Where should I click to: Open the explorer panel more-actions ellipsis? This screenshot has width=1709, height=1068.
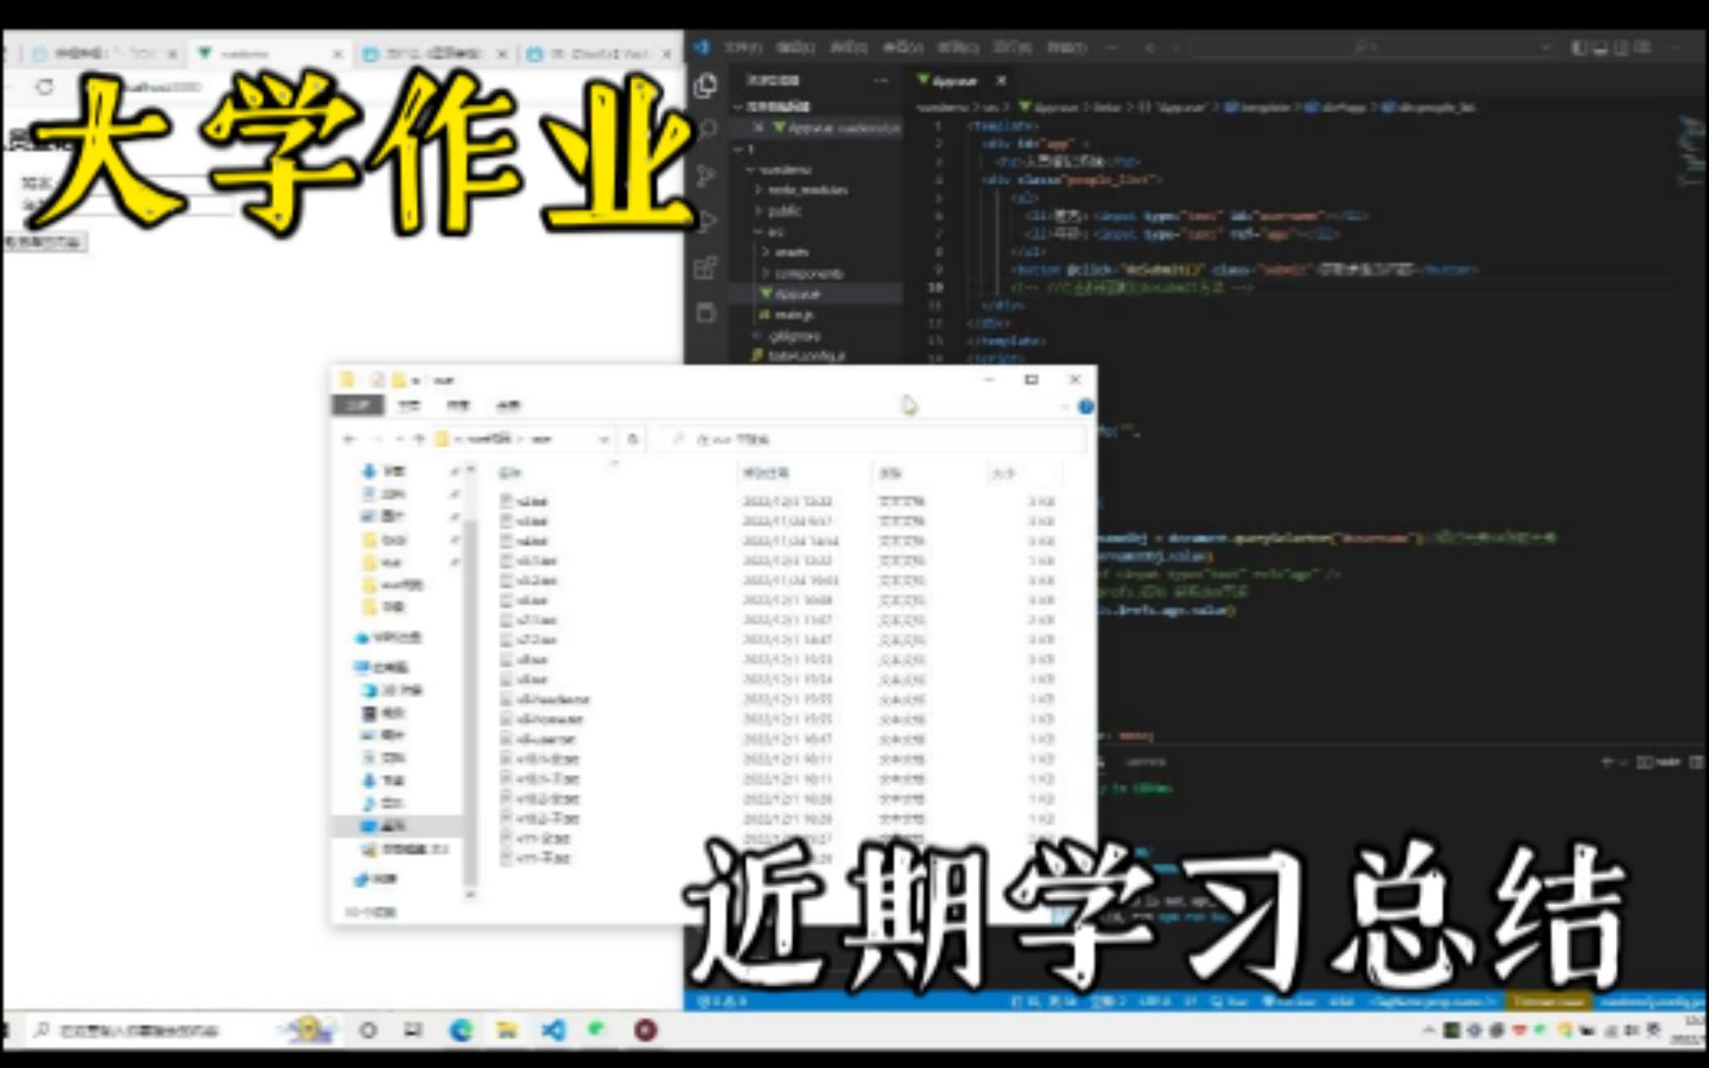[x=880, y=80]
